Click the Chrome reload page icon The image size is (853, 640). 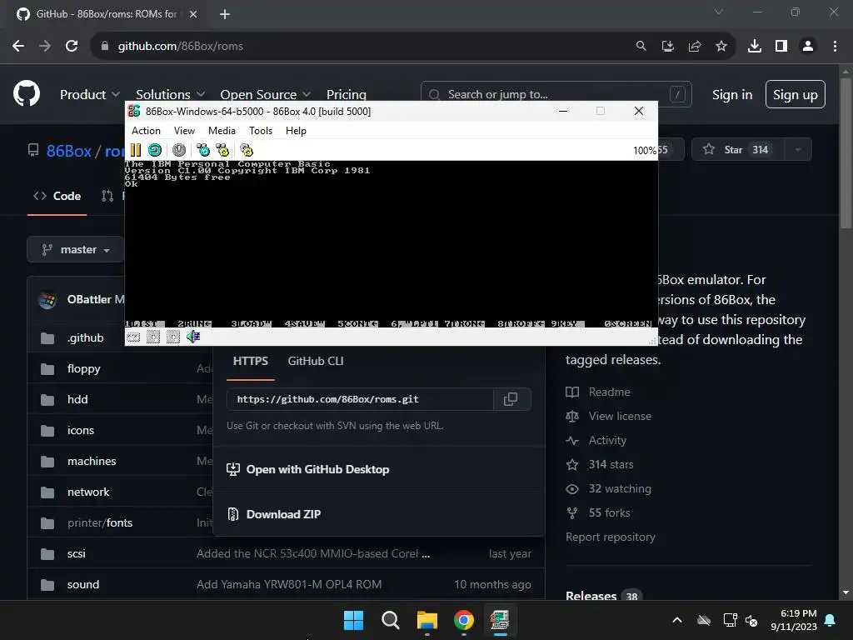click(x=72, y=46)
